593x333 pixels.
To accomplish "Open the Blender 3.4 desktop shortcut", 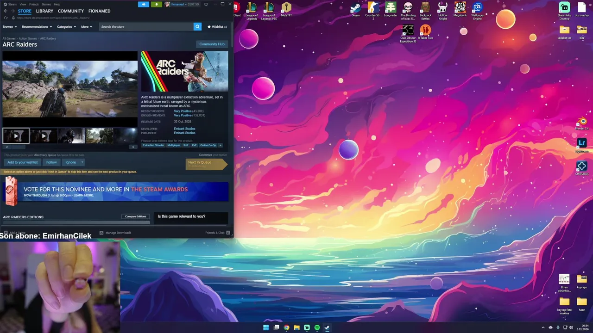I will point(582,123).
